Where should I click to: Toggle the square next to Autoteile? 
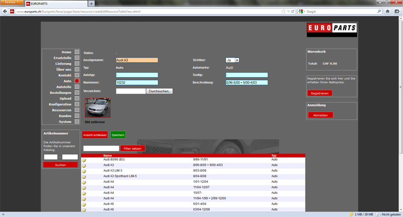click(x=77, y=87)
